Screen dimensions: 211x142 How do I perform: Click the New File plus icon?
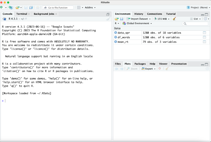click(x=1, y=7)
